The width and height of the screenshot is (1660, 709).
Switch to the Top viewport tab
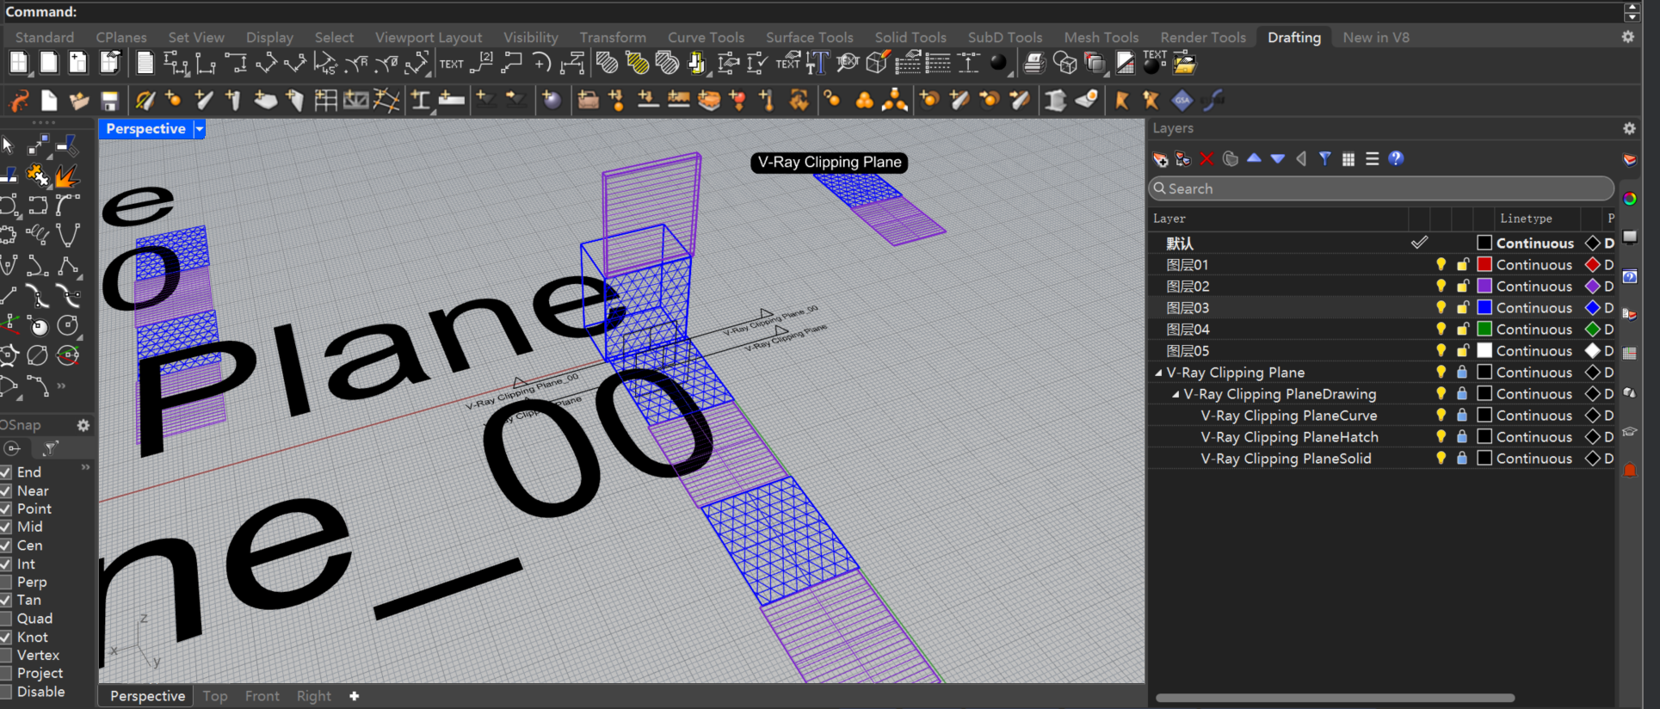coord(215,696)
